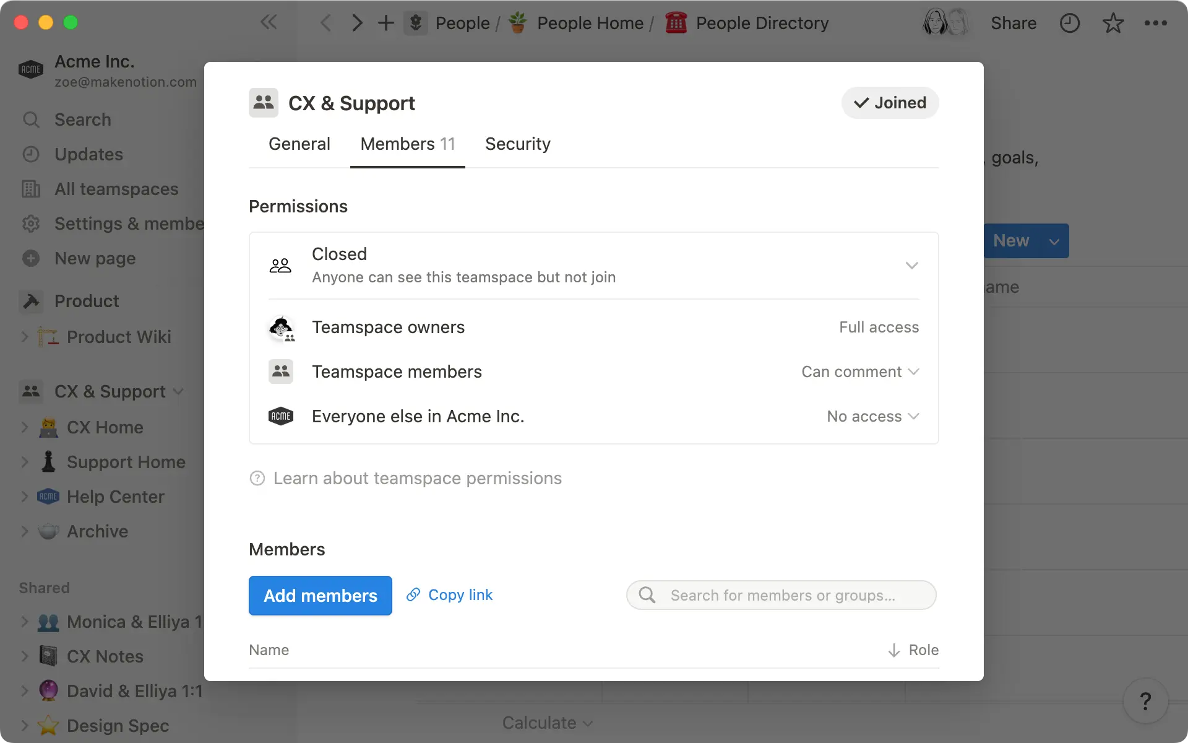1188x743 pixels.
Task: Click the Joined toggle button
Action: (x=890, y=103)
